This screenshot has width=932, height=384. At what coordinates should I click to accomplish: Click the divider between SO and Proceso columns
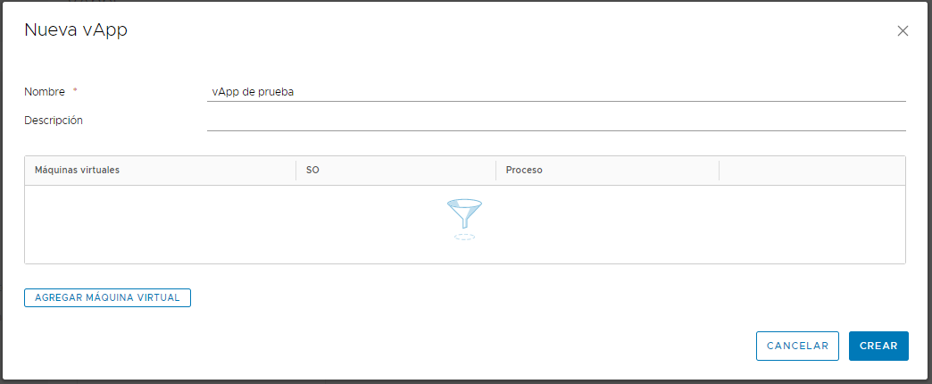pyautogui.click(x=495, y=170)
